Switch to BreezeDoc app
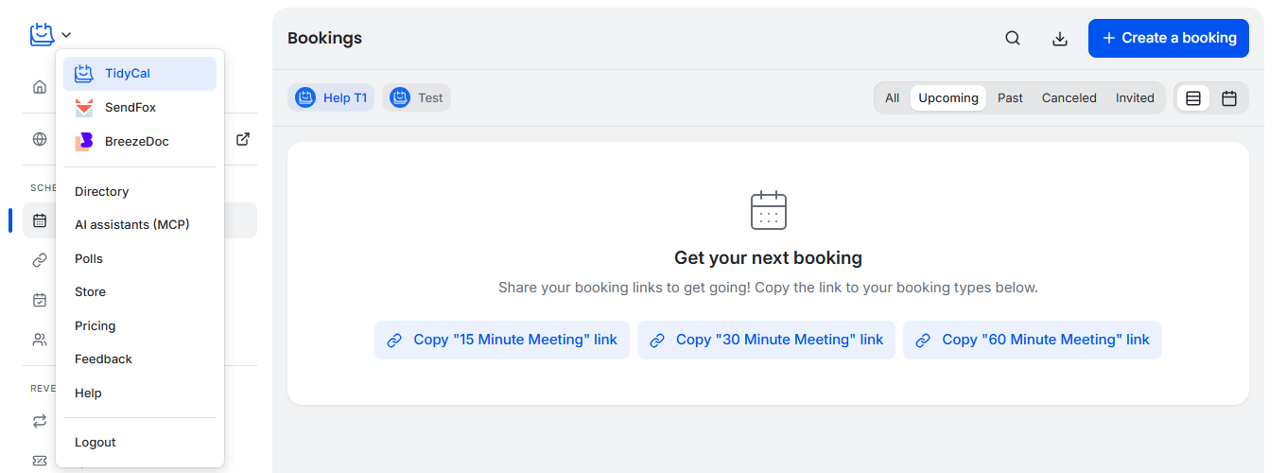The image size is (1286, 473). 140,142
